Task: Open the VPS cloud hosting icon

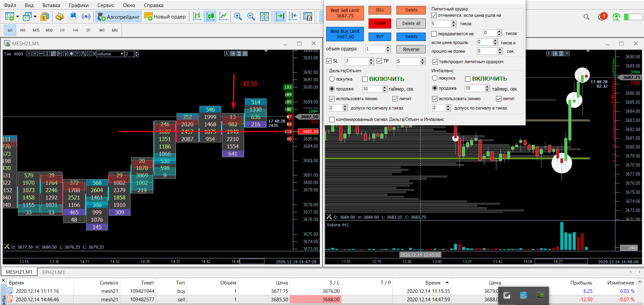Action: coord(73,16)
